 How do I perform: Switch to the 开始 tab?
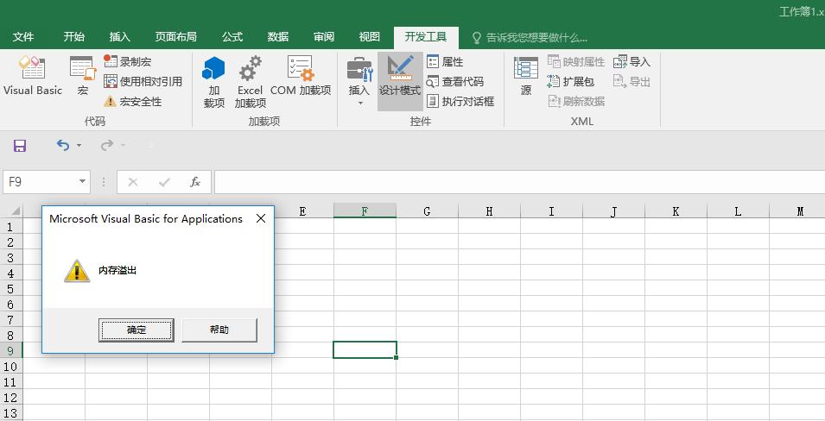click(74, 37)
